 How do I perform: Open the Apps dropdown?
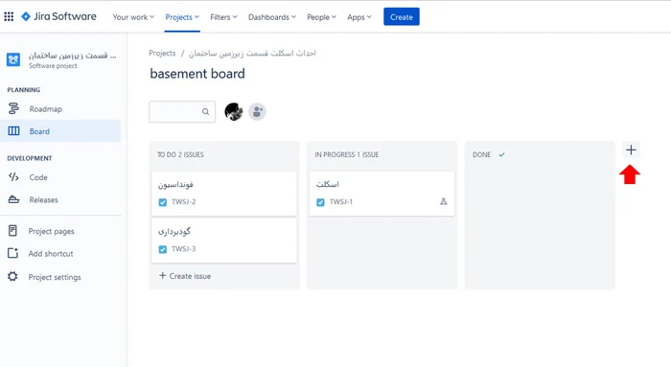(x=359, y=17)
